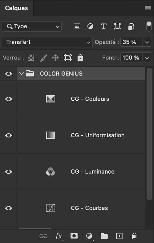Toggle visibility of CG - Luminance layer
This screenshot has height=243, width=154.
pos(8,172)
